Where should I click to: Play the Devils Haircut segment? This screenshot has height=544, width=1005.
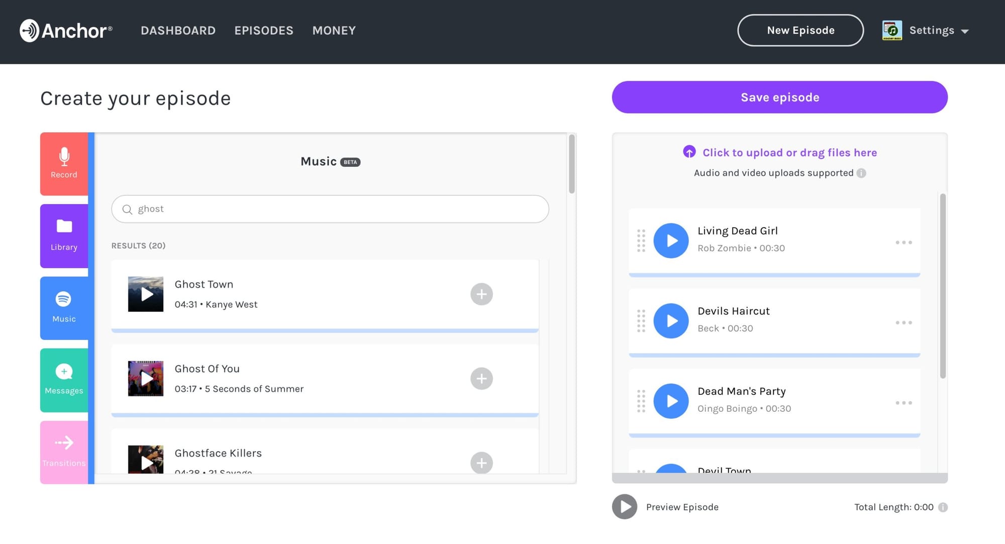point(671,321)
